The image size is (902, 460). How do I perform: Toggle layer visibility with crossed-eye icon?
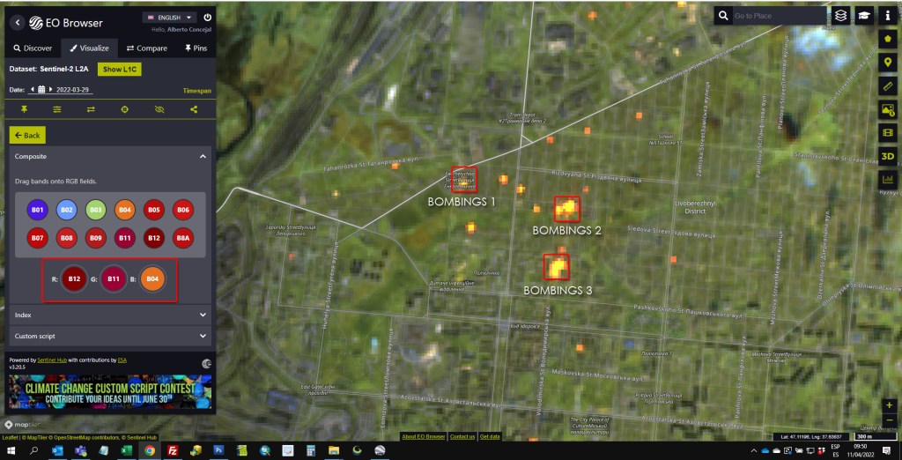click(159, 109)
